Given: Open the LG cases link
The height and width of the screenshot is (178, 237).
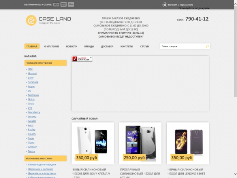Looking at the screenshot, I should pos(30,91).
